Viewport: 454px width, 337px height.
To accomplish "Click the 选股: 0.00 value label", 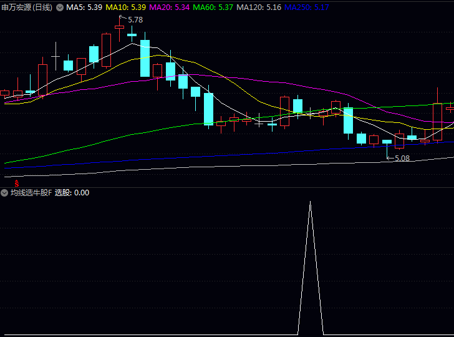I will click(72, 193).
